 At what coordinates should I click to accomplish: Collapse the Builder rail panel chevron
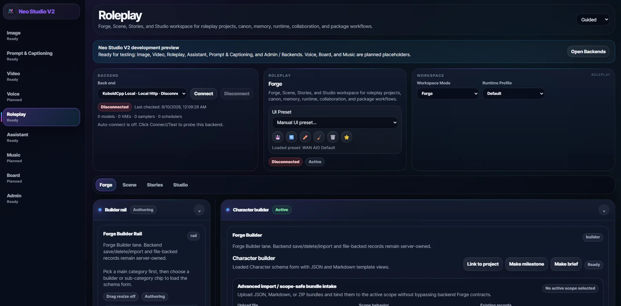coord(199,210)
